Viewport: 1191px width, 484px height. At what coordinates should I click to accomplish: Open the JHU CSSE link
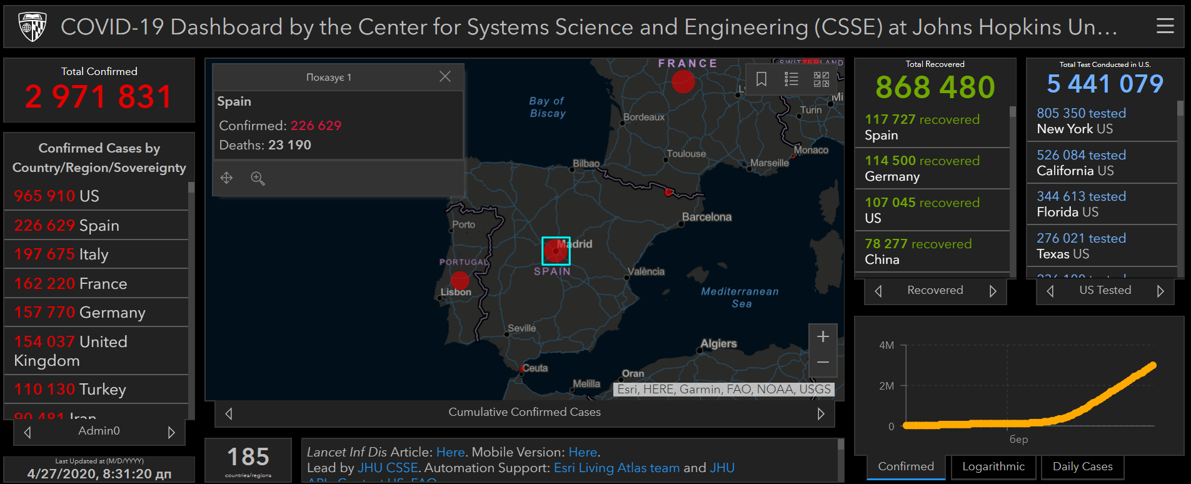point(388,468)
